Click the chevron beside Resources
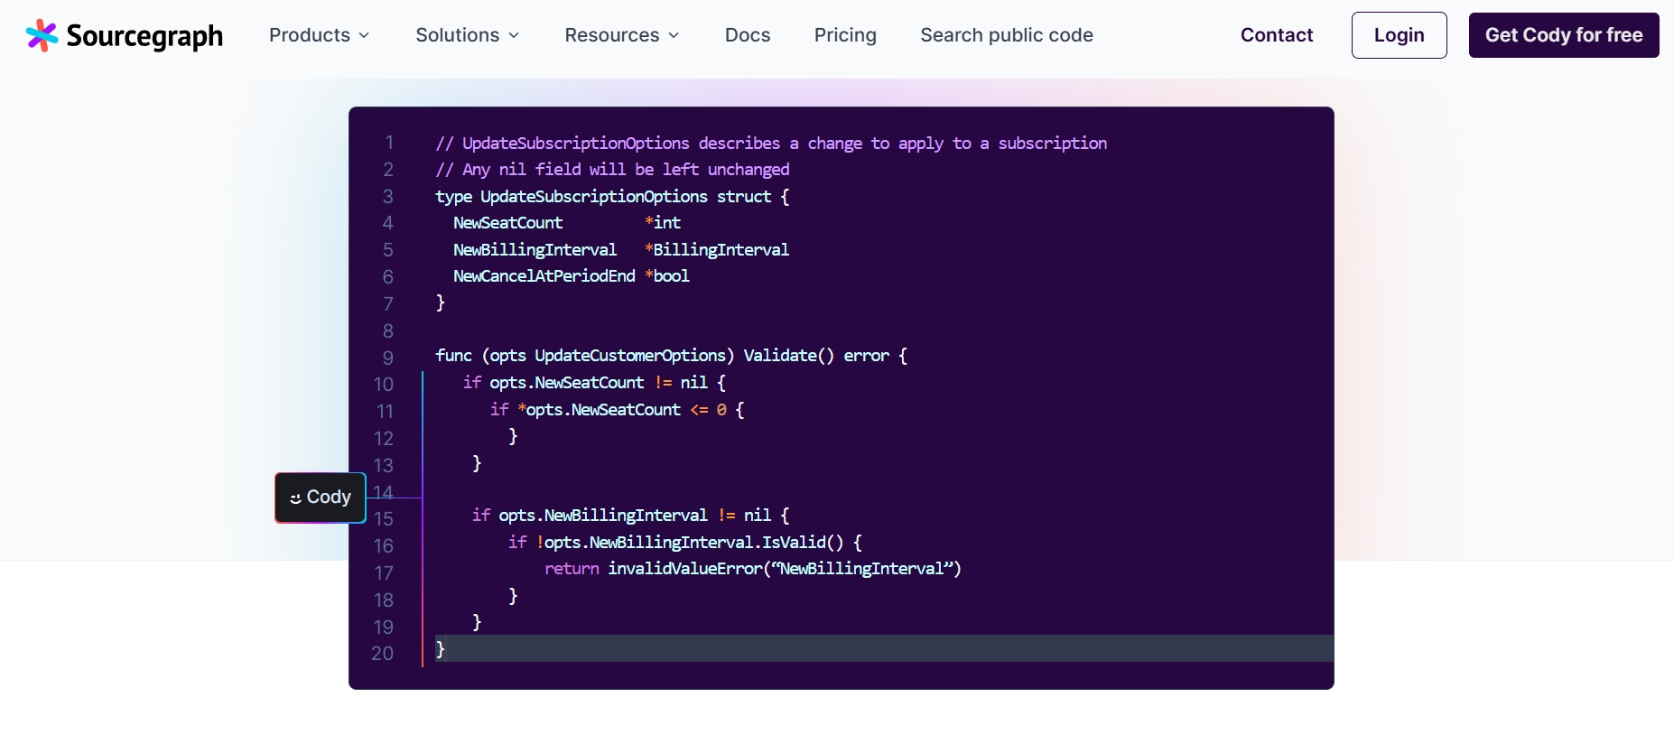 point(674,36)
